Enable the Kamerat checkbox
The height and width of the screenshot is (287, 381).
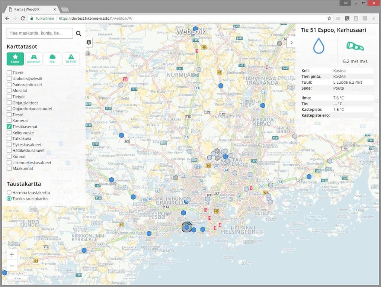(x=9, y=120)
